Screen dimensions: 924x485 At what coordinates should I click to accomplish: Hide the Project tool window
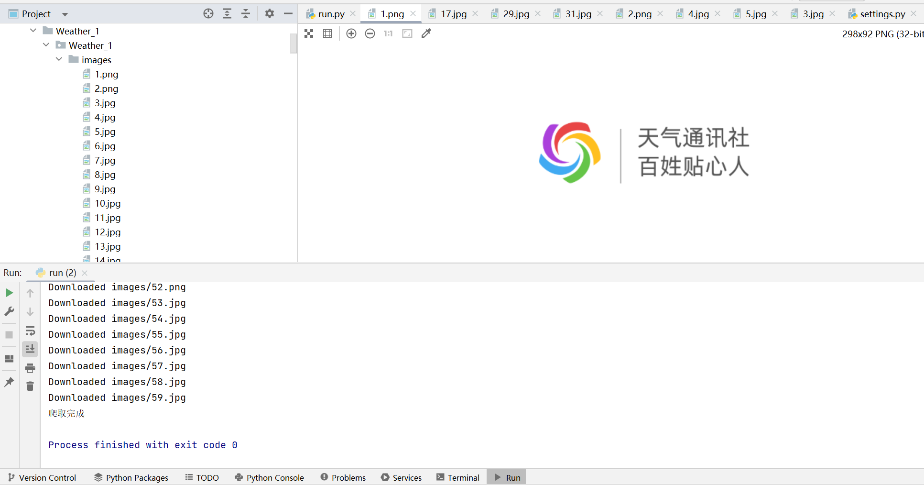click(x=288, y=13)
